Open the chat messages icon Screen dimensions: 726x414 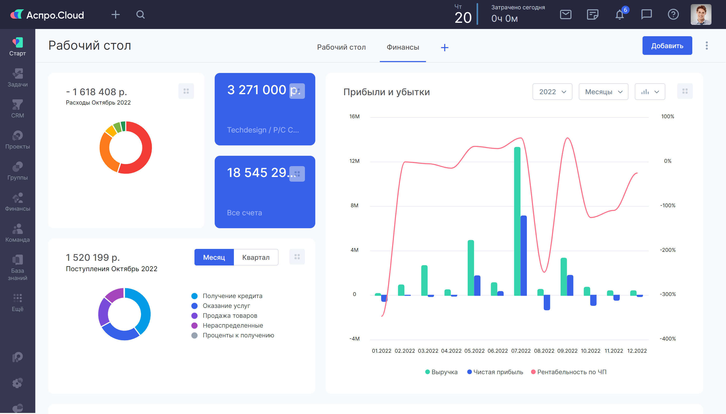pos(646,14)
